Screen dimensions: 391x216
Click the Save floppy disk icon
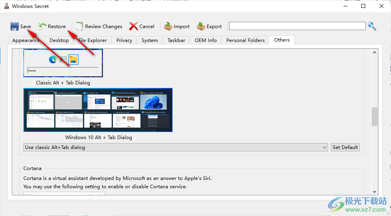pyautogui.click(x=15, y=27)
